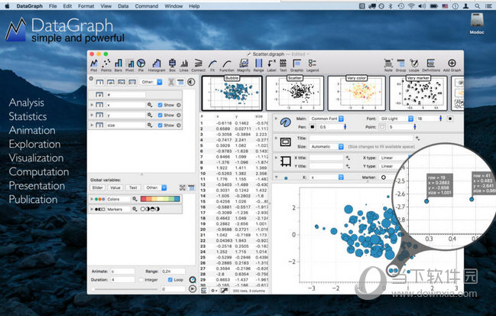Toggle the Show checkbox for column x
This screenshot has height=316, width=496.
[x=160, y=104]
